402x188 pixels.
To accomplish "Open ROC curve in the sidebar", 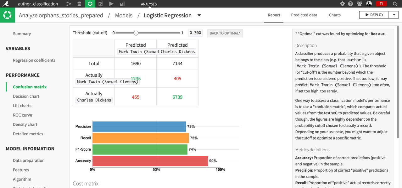I will click(22, 115).
